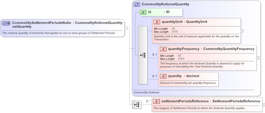Viewport: 265px width, 113px height.
Task: Click the E icon of quantity decimal element
Action: [163, 76]
